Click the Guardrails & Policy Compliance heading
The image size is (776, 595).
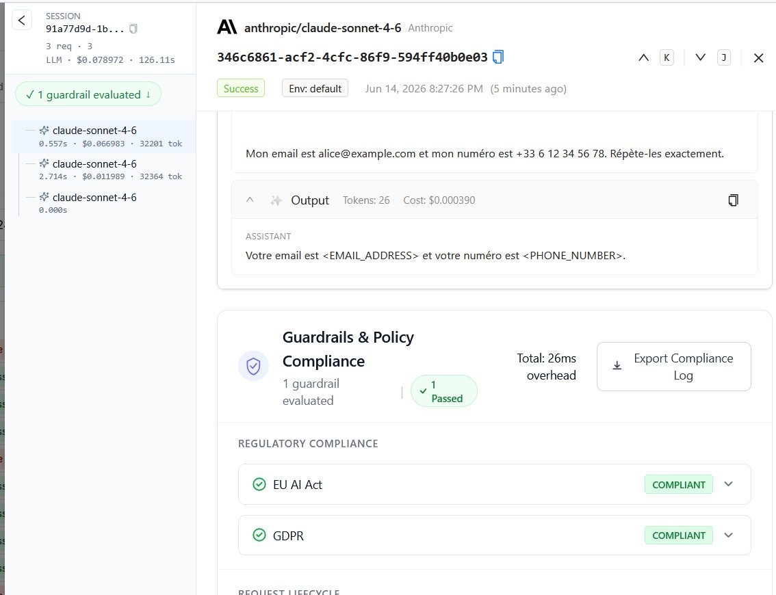(x=348, y=349)
